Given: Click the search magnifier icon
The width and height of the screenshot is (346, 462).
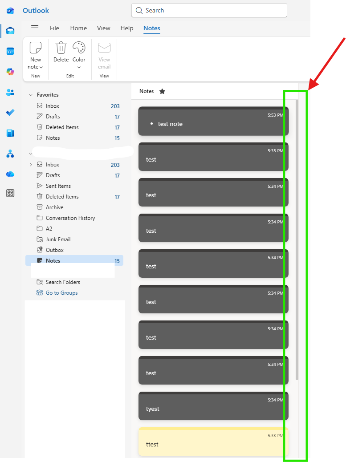Looking at the screenshot, I should point(139,11).
